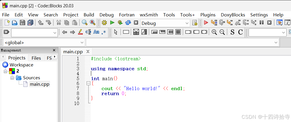
Task: Click the Next instruction debug icon
Action: click(246, 23)
